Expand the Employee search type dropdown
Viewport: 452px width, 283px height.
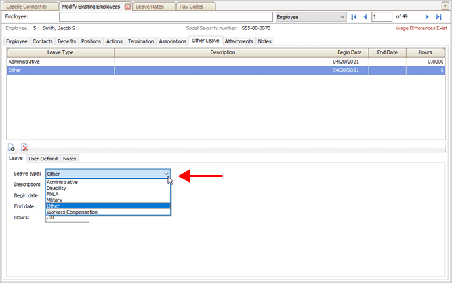pyautogui.click(x=342, y=16)
